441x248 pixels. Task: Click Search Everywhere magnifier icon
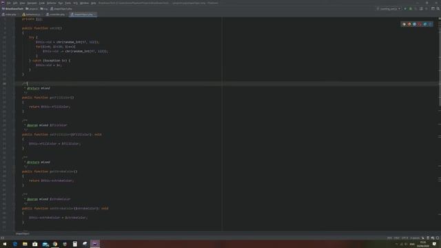438,9
